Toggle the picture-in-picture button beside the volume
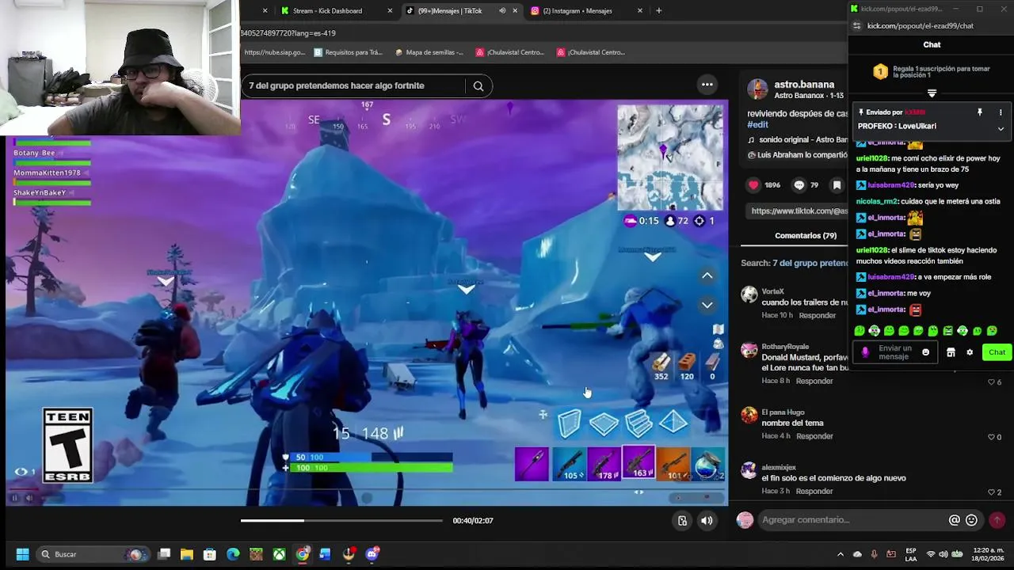Image resolution: width=1014 pixels, height=570 pixels. click(x=682, y=520)
